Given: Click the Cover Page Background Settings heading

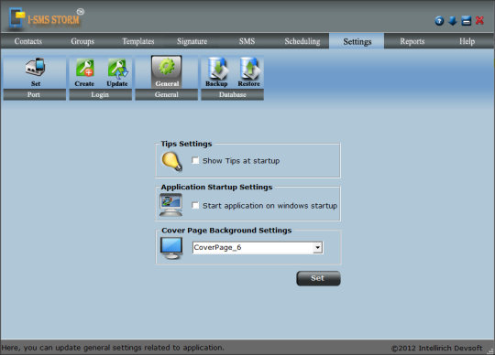Looking at the screenshot, I should (x=226, y=231).
